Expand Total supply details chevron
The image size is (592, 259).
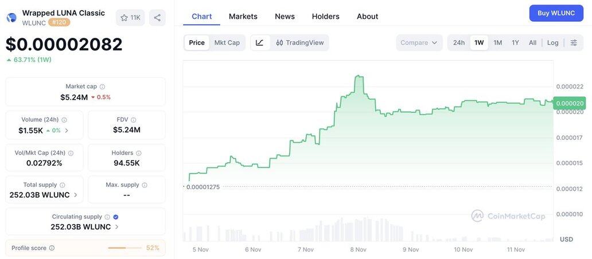tap(76, 195)
